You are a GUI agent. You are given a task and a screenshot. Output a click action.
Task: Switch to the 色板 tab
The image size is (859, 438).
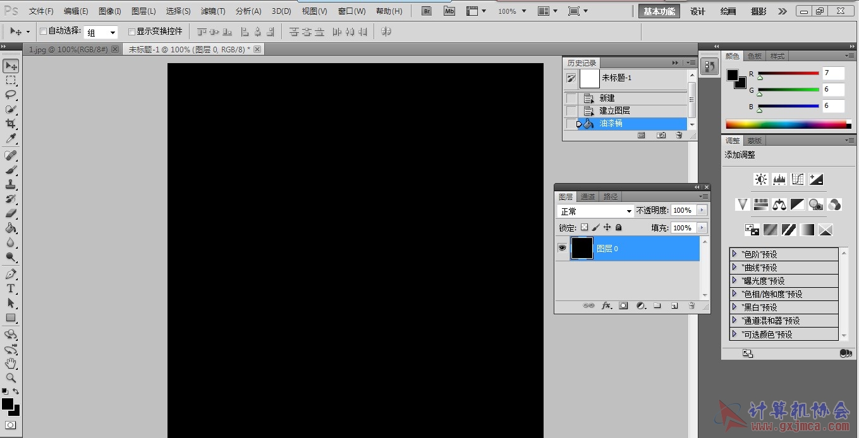755,56
